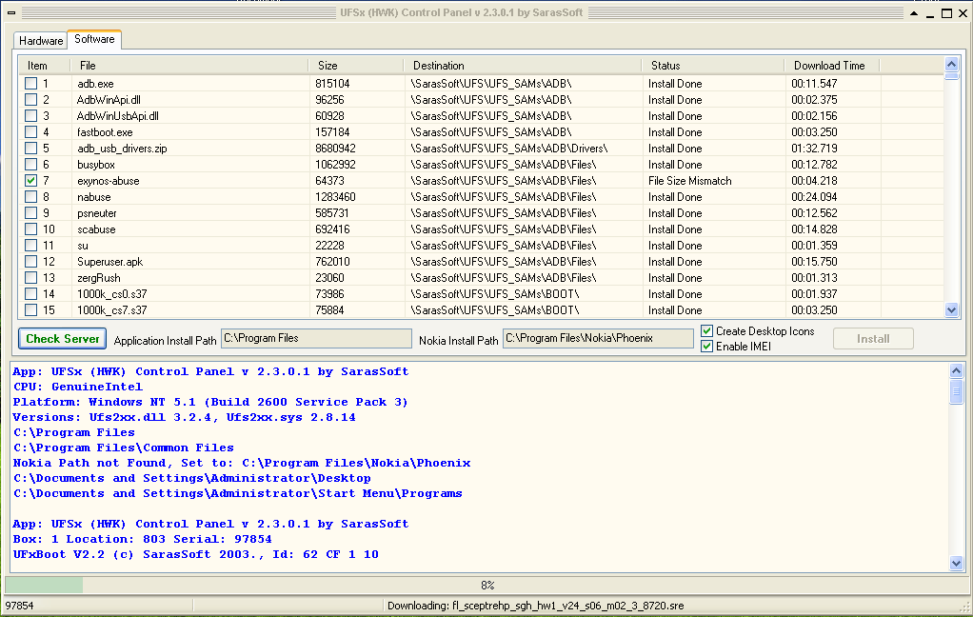Click the nabuse destination path cell

(503, 197)
